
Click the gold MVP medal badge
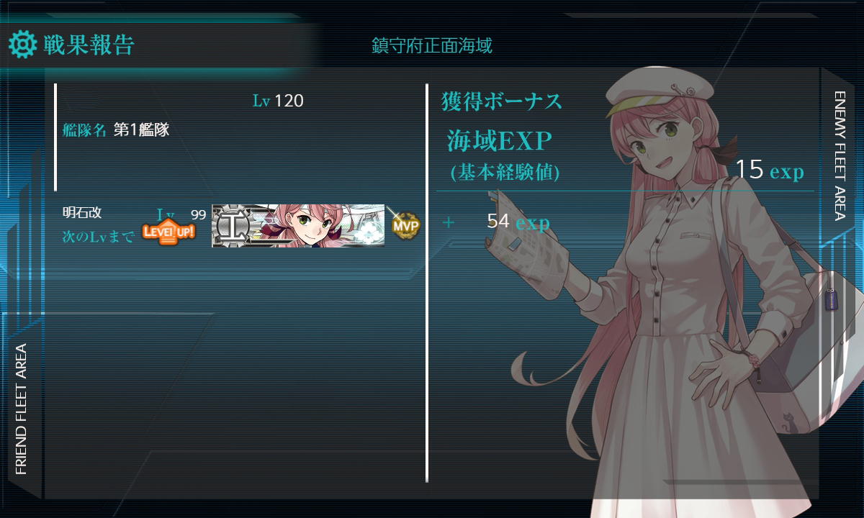point(405,225)
